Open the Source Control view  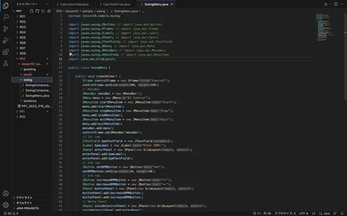coord(6,29)
